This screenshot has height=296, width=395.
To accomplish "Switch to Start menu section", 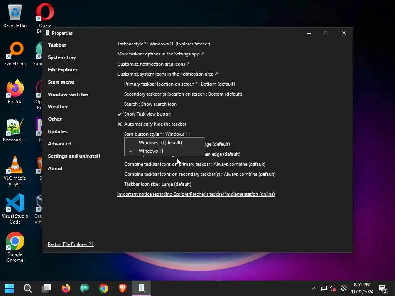I will 61,82.
